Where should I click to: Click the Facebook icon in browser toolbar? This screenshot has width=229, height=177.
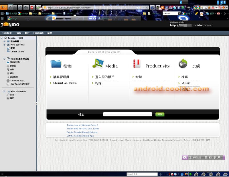[x=167, y=7]
